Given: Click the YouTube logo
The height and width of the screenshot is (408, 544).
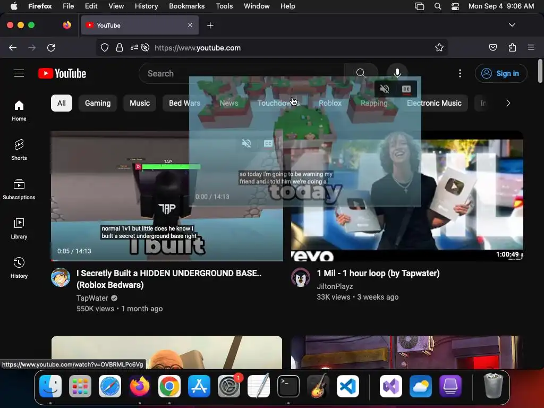Looking at the screenshot, I should tap(62, 73).
